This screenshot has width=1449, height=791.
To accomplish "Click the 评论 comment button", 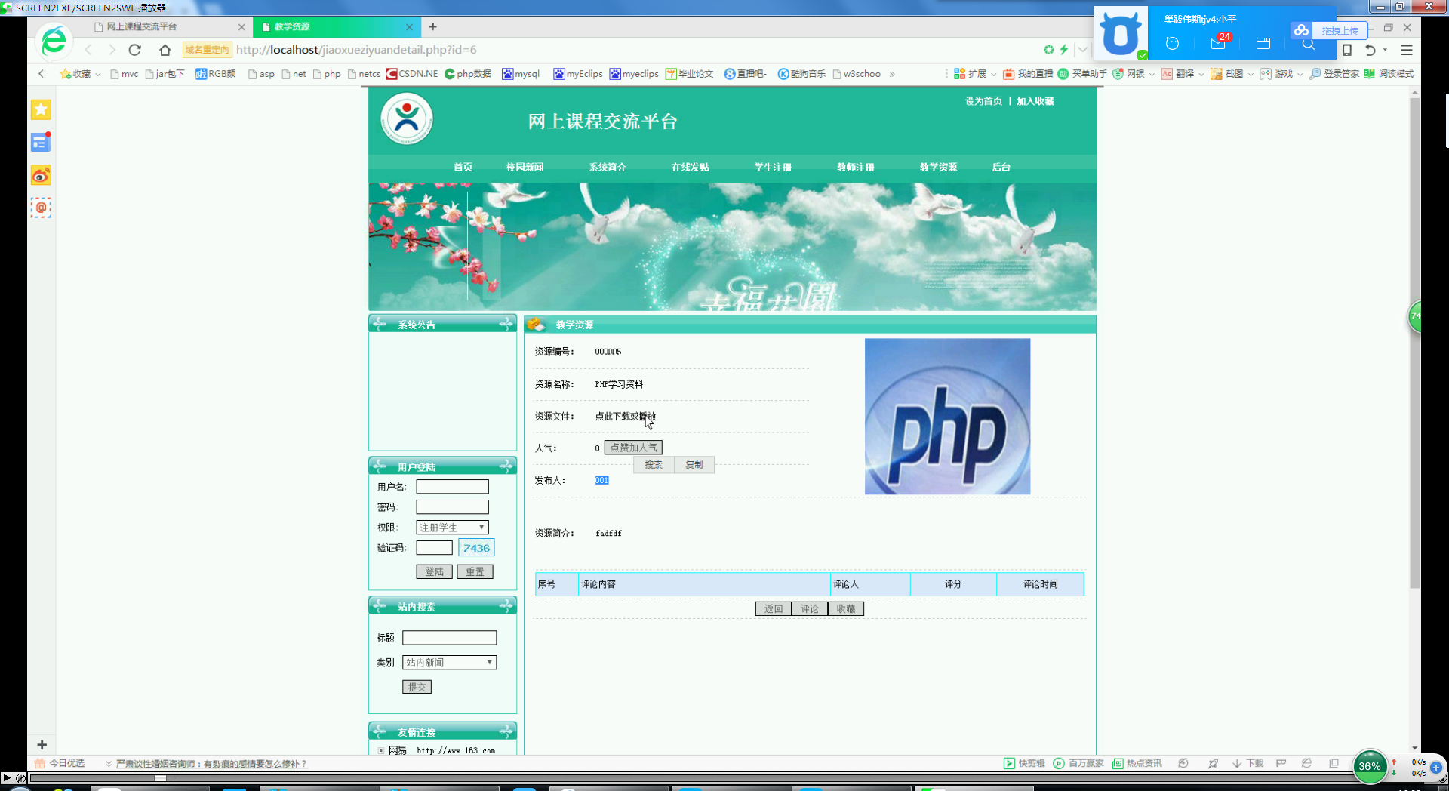I will tap(809, 608).
